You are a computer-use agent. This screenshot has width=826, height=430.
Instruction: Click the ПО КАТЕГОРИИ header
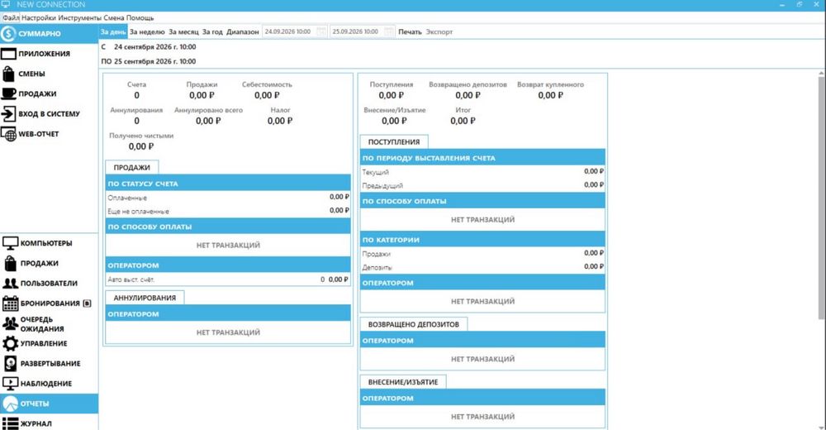pyautogui.click(x=482, y=240)
